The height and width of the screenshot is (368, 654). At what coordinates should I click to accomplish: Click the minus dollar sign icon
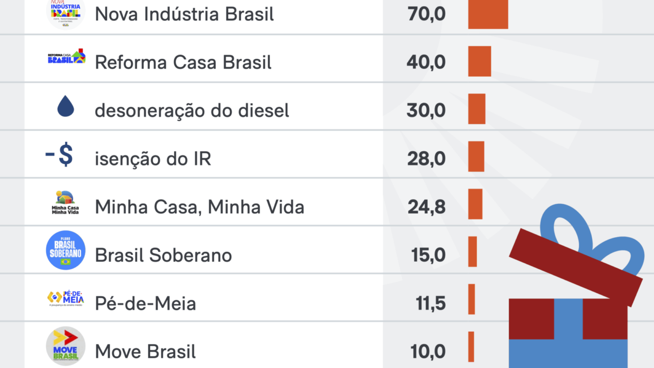point(59,156)
